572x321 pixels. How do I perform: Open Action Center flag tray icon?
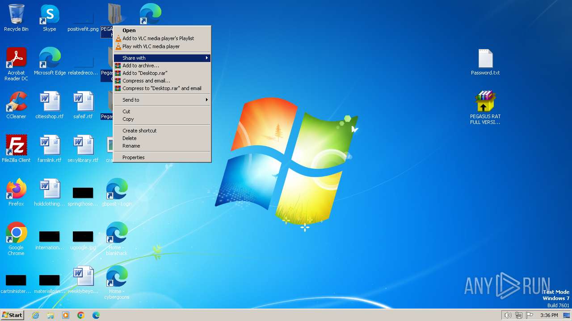530,315
